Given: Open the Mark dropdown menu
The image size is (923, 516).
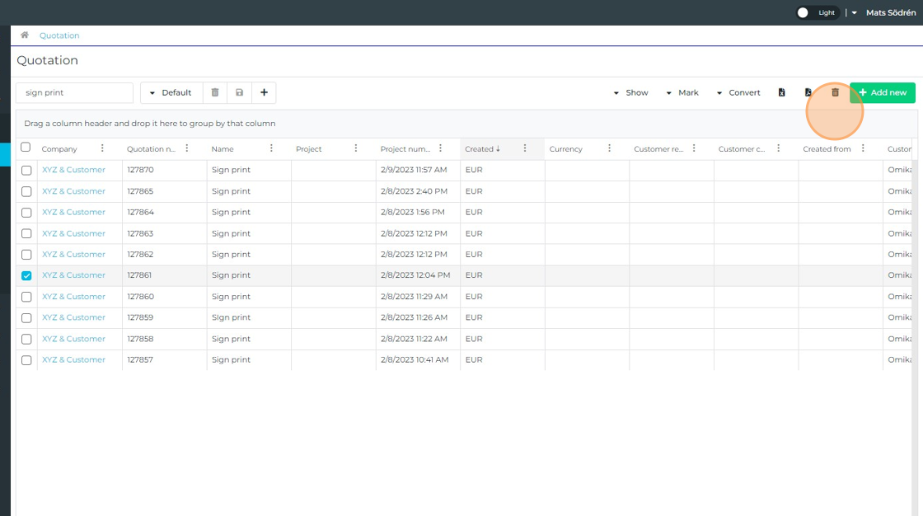Looking at the screenshot, I should [x=682, y=93].
